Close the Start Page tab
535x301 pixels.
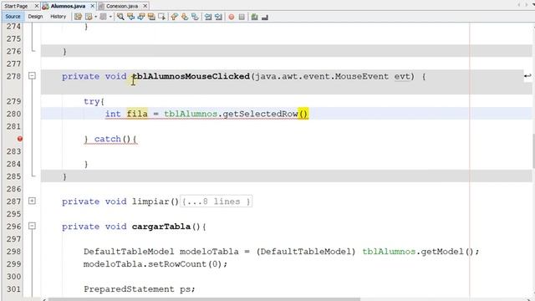click(x=37, y=6)
